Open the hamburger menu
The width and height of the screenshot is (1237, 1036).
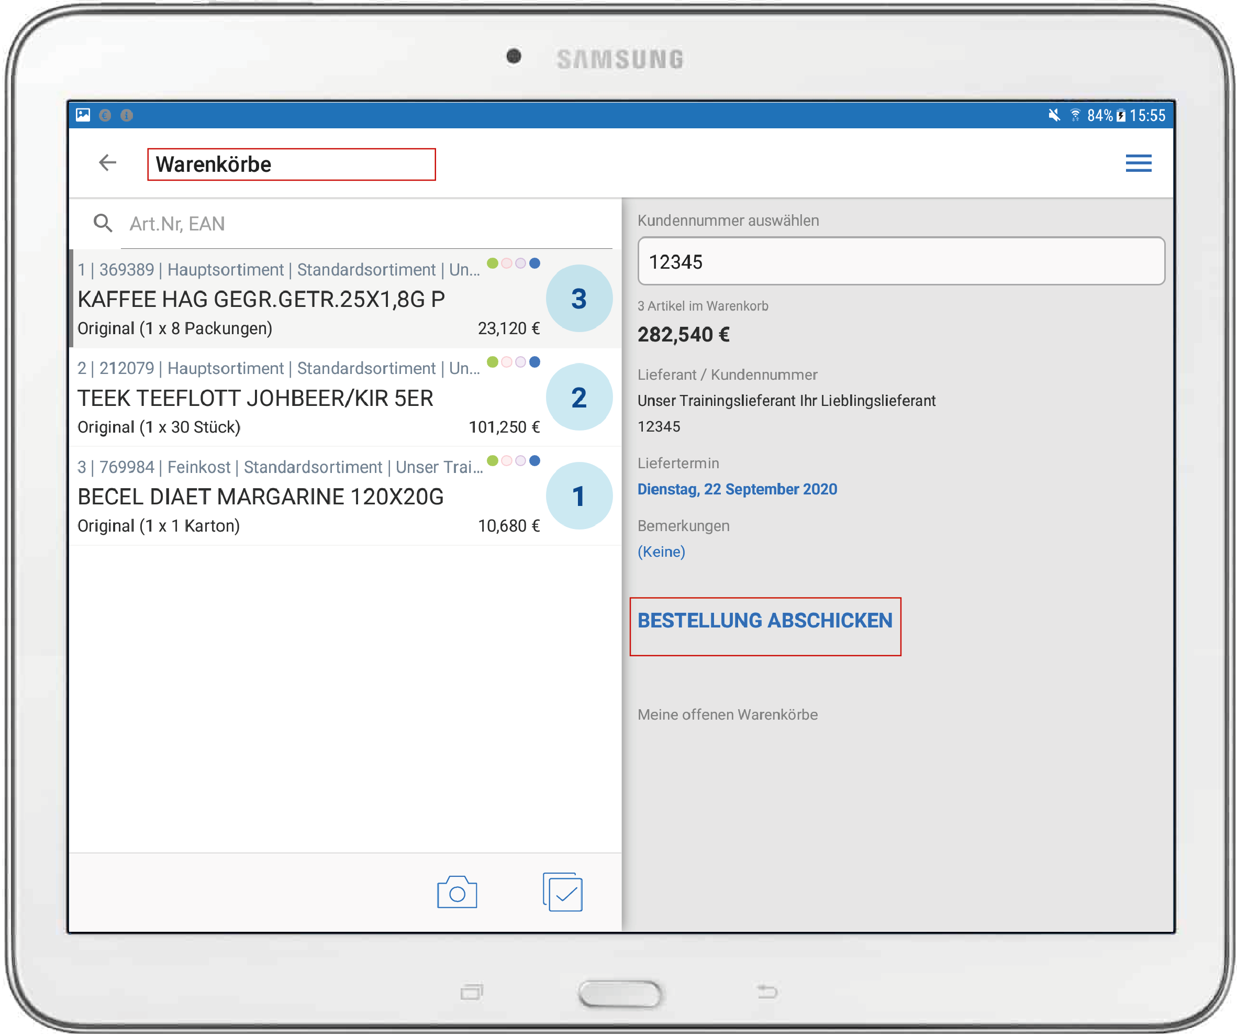(1140, 163)
